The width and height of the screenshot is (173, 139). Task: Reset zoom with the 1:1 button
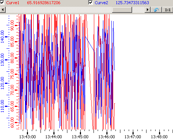point(167,10)
